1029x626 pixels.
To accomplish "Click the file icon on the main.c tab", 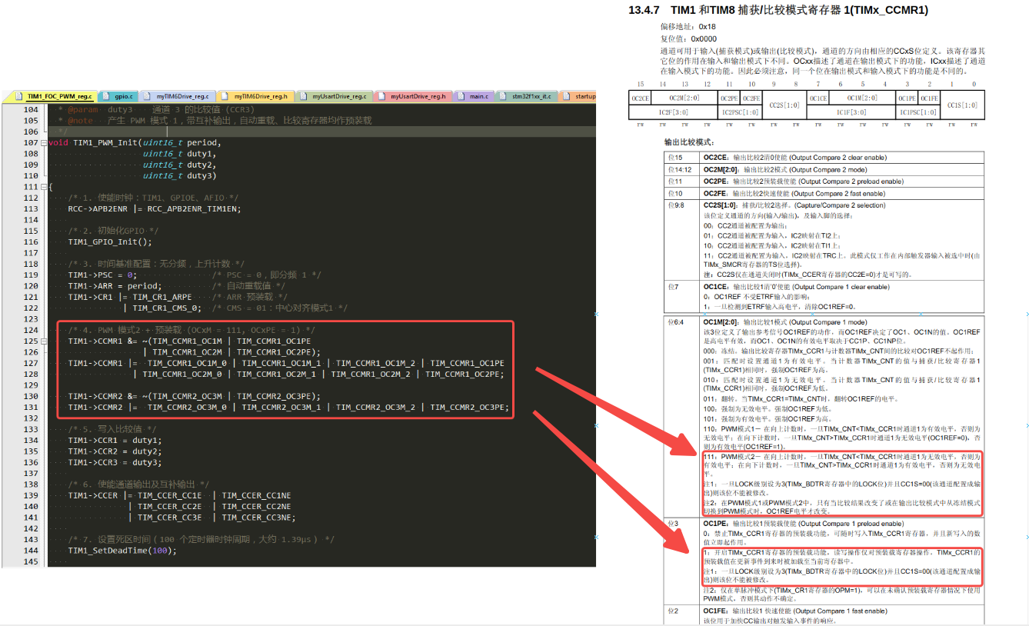I will (461, 97).
